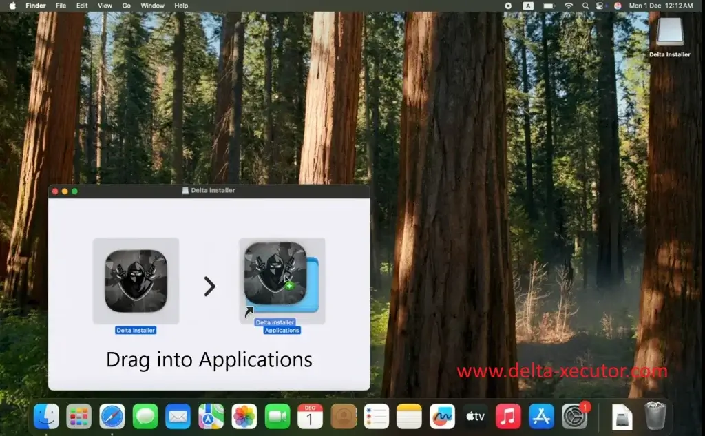Click the 'Applications' label under folder
705x436 pixels.
(x=282, y=330)
